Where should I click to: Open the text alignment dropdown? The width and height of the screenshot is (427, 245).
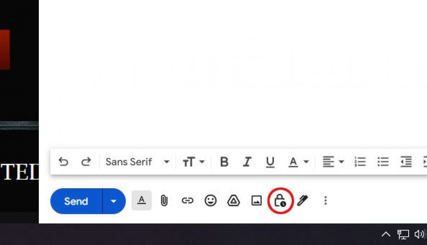point(333,162)
